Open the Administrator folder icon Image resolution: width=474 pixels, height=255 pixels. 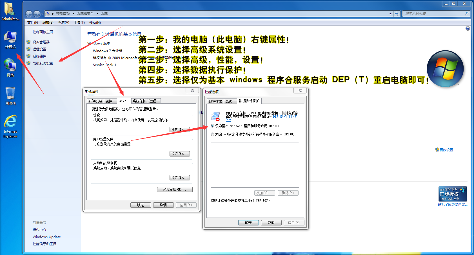coord(10,11)
